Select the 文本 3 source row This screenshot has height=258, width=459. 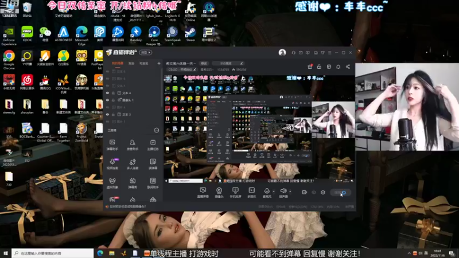[133, 114]
